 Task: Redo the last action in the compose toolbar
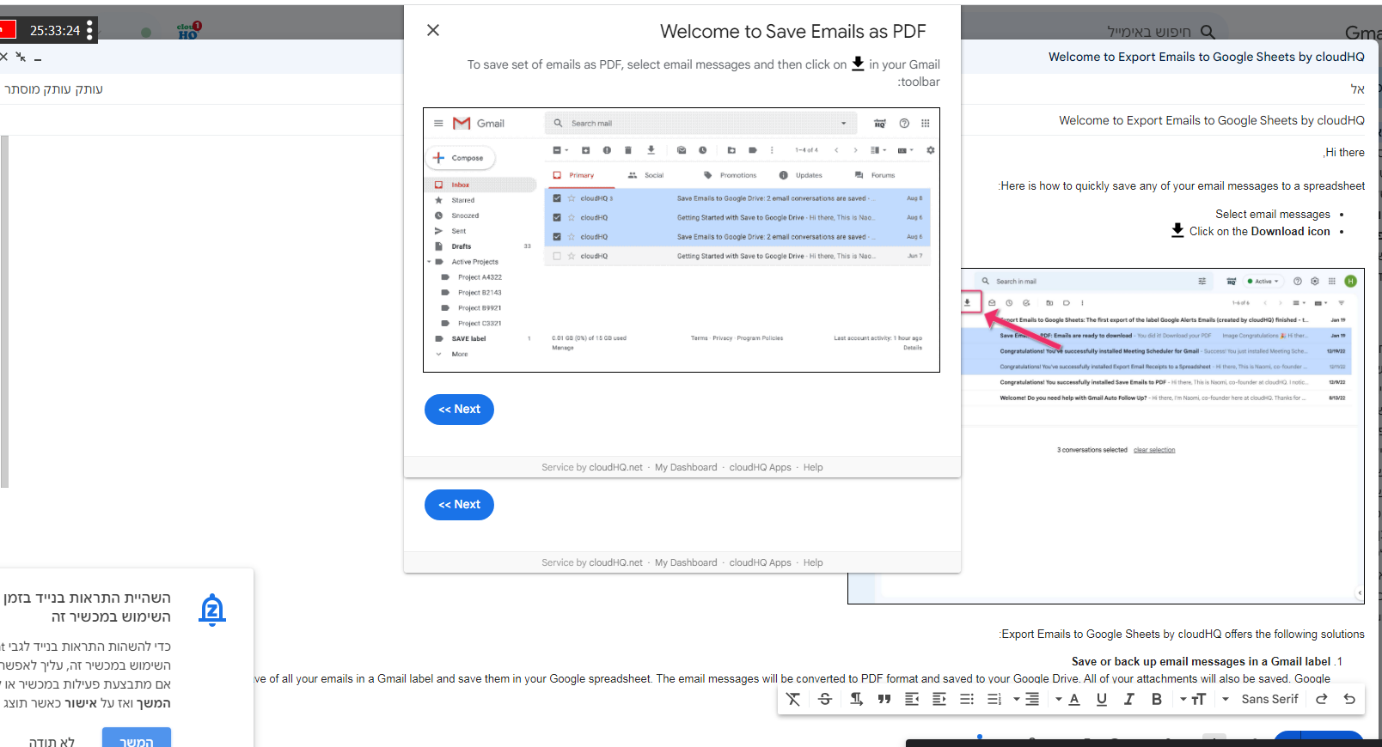pos(1322,699)
